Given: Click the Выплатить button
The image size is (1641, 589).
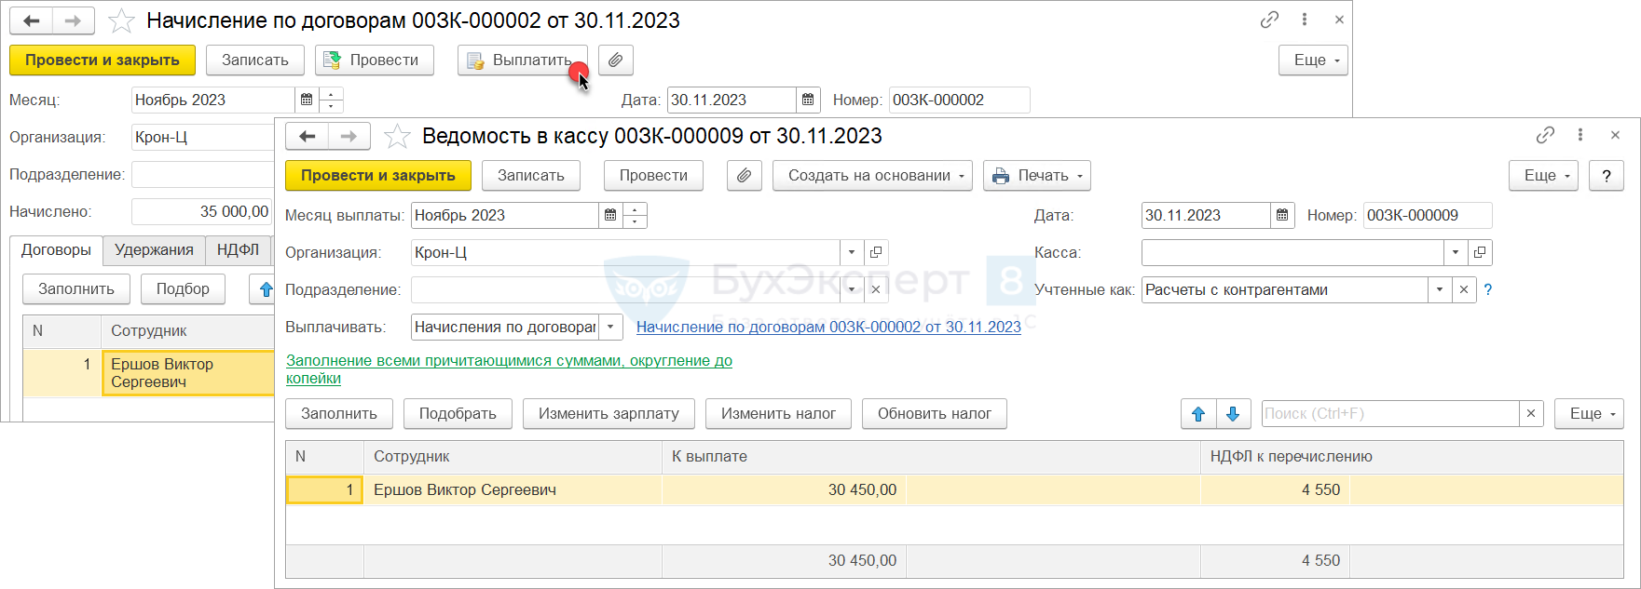Looking at the screenshot, I should (523, 60).
